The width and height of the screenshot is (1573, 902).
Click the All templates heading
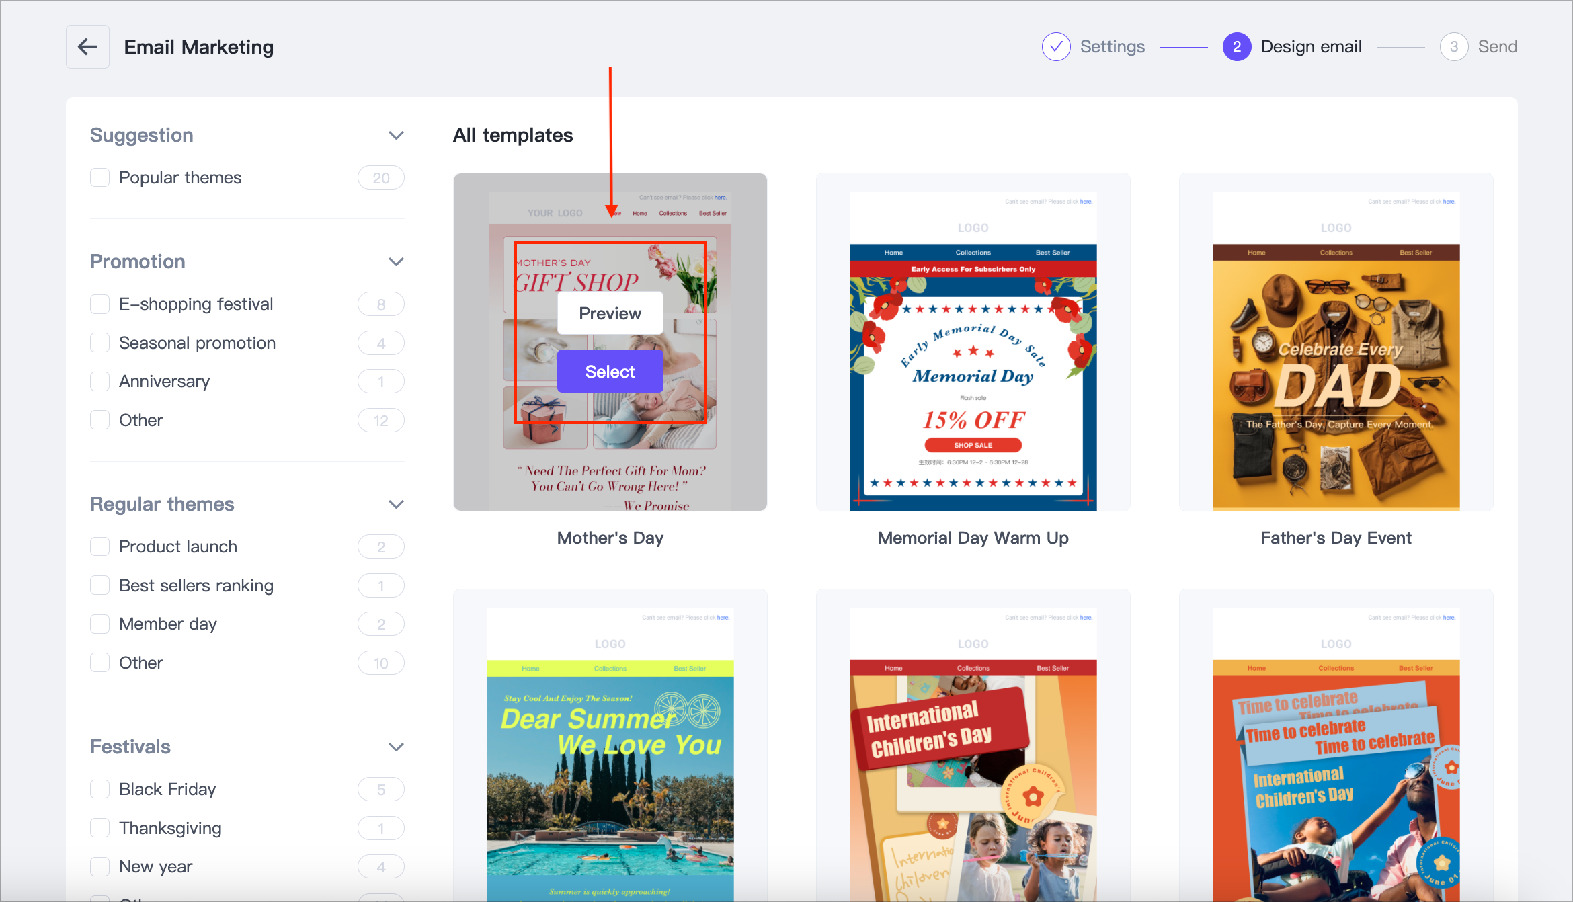tap(513, 135)
